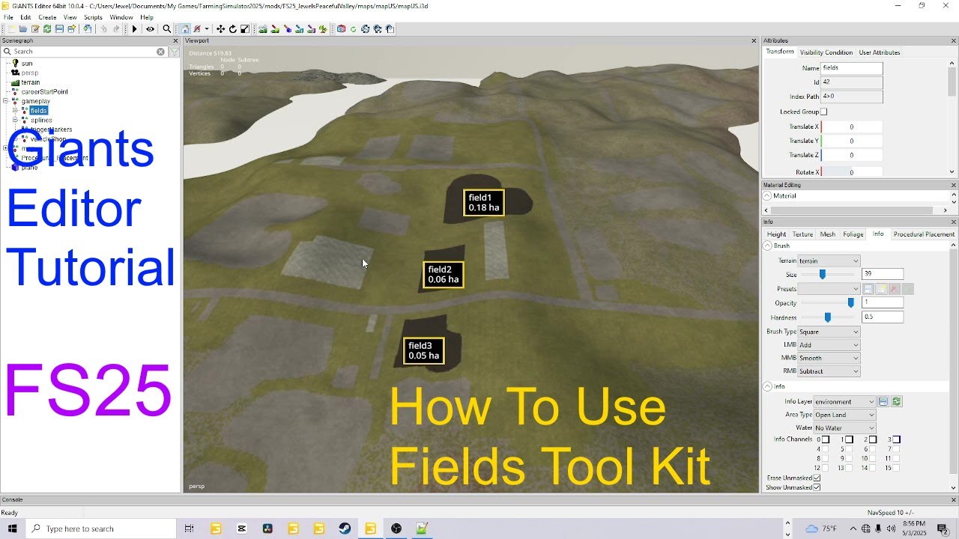
Task: Open the Scripts menu
Action: point(93,17)
